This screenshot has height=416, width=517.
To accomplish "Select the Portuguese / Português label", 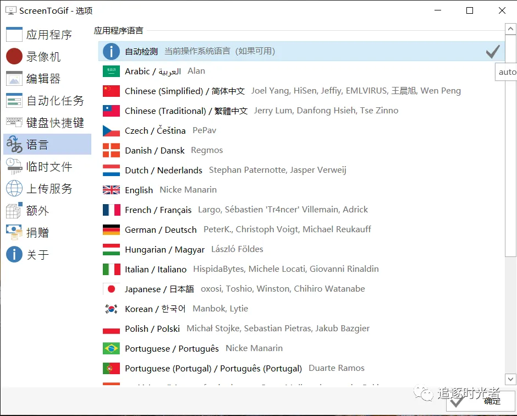I will pos(172,349).
